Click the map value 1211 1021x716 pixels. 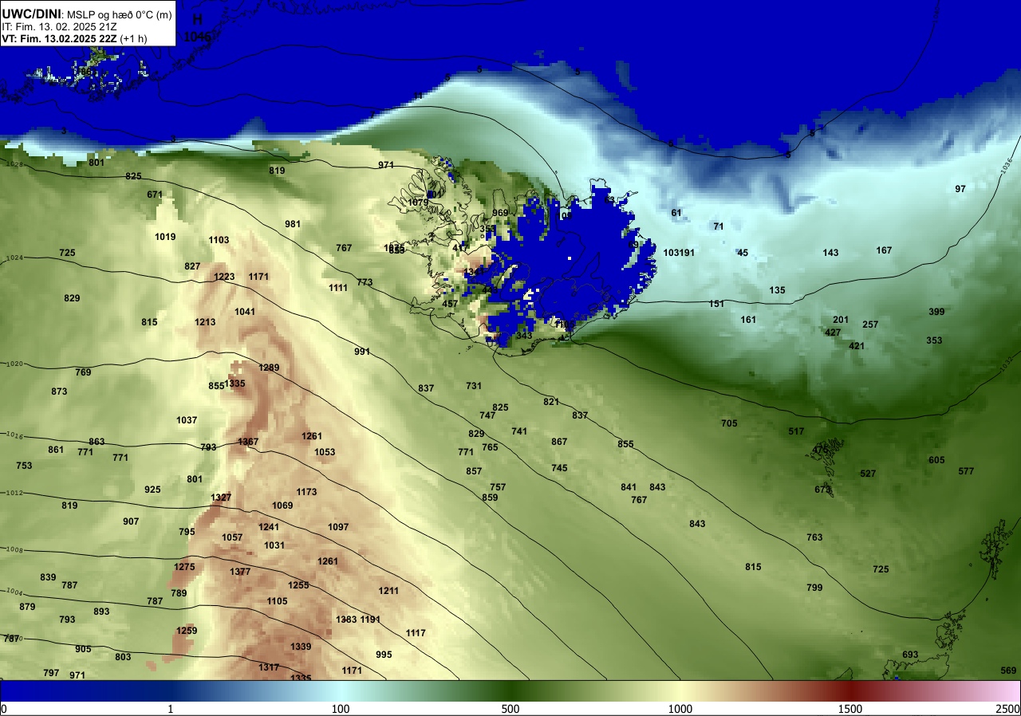tap(388, 591)
